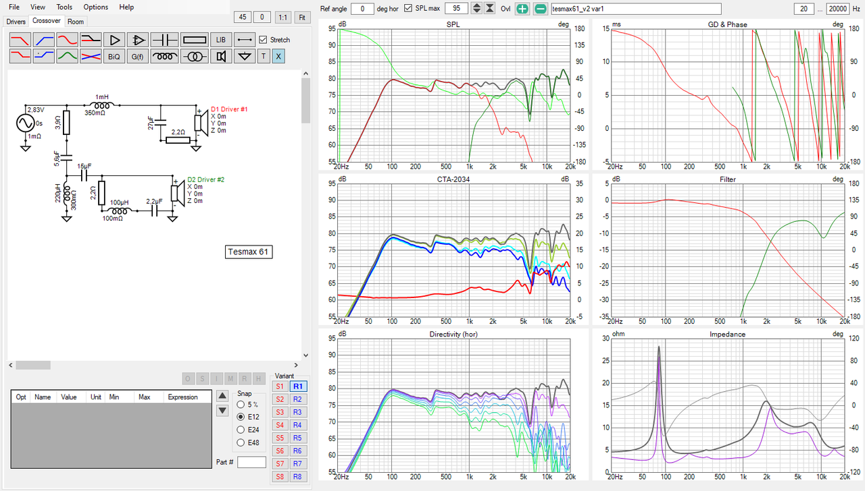
Task: Switch to the Room tab
Action: (x=76, y=22)
